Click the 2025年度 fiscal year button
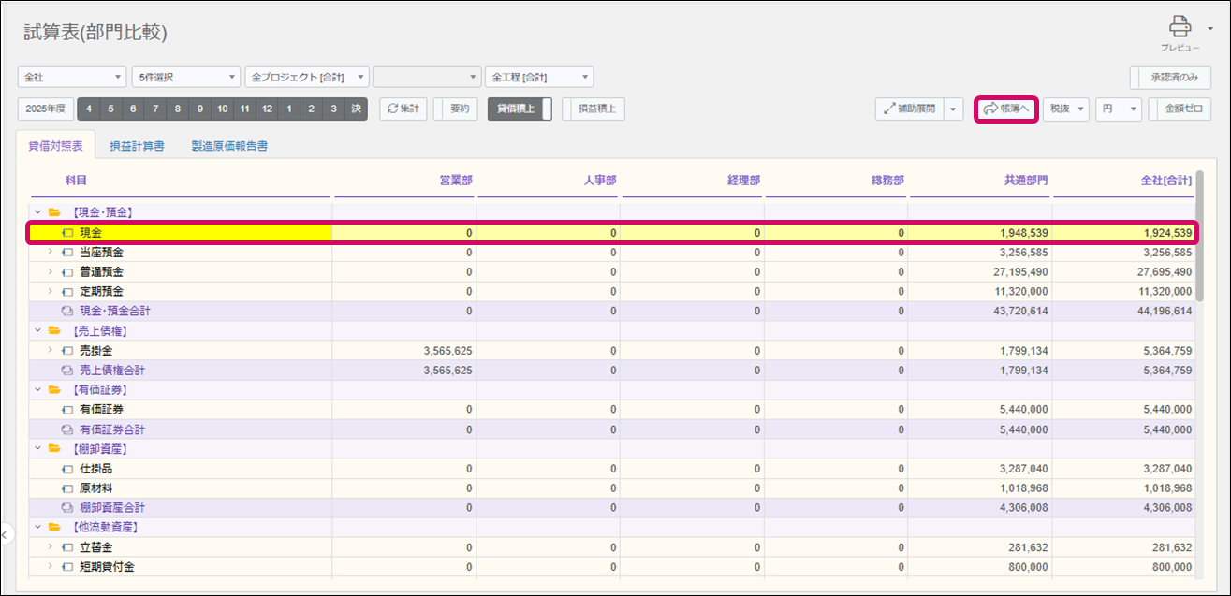The image size is (1231, 596). click(46, 109)
